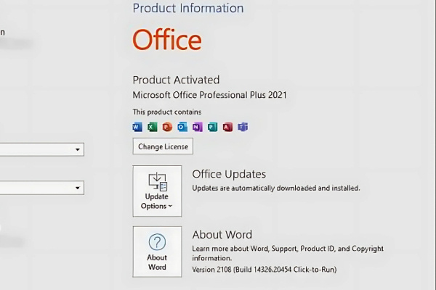Click the orange Office logo
The height and width of the screenshot is (290, 436).
(167, 40)
